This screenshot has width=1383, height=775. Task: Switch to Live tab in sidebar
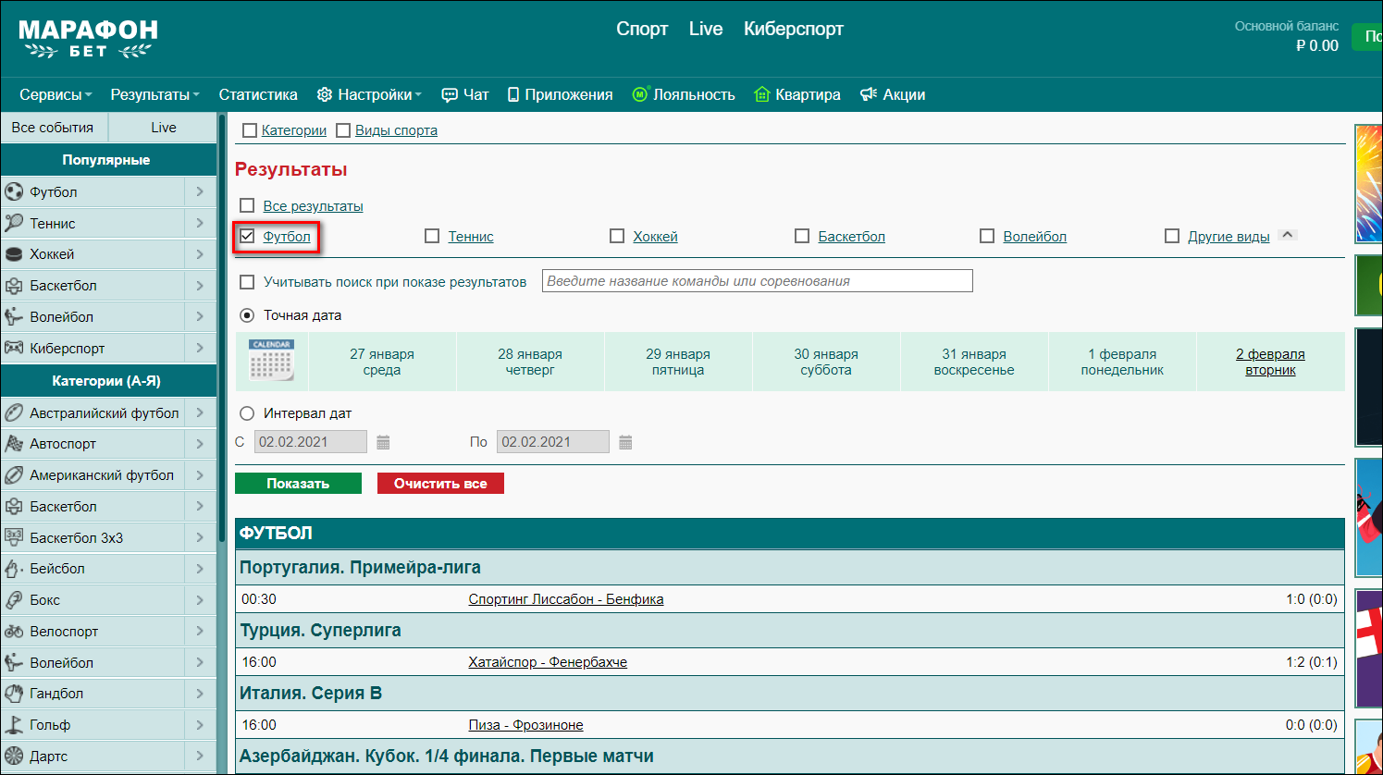(163, 128)
